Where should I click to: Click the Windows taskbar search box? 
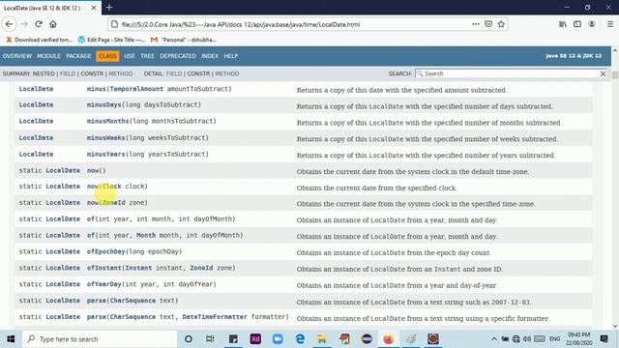[100, 339]
